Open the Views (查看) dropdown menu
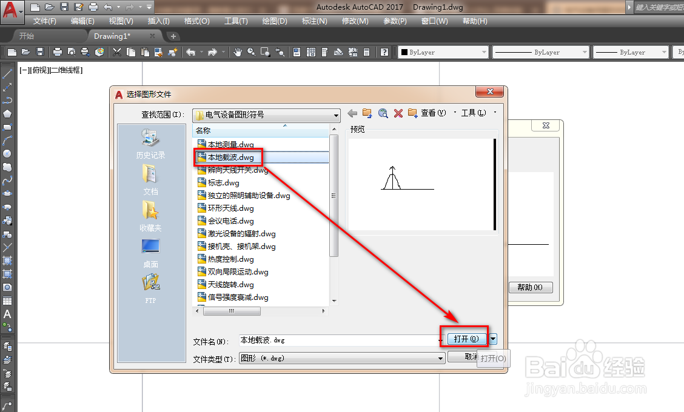684x412 pixels. point(438,113)
